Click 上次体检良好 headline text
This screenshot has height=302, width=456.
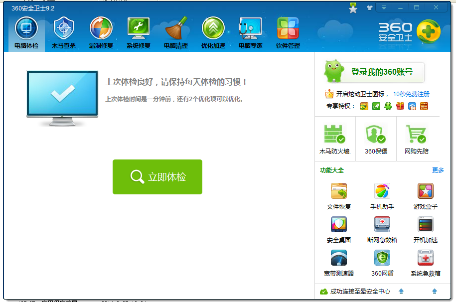(176, 82)
